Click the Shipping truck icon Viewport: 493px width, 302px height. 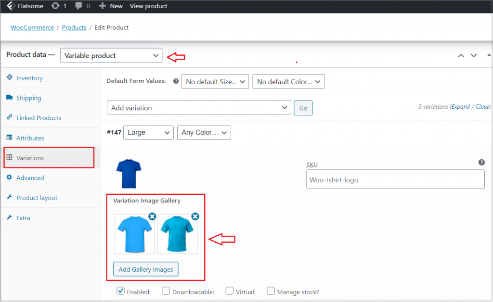10,97
